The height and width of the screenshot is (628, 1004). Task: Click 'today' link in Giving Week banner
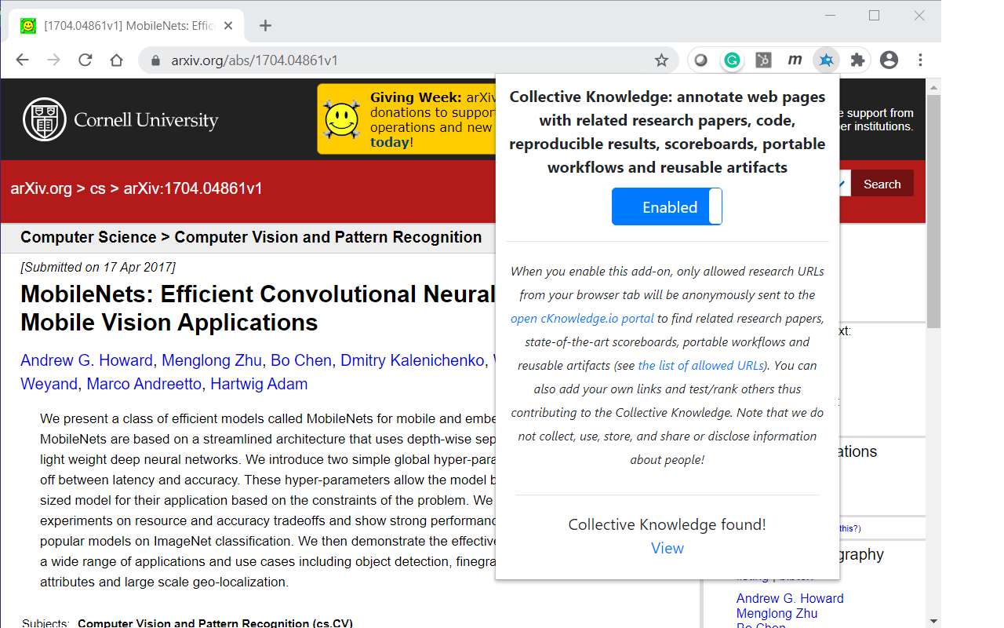pos(389,142)
